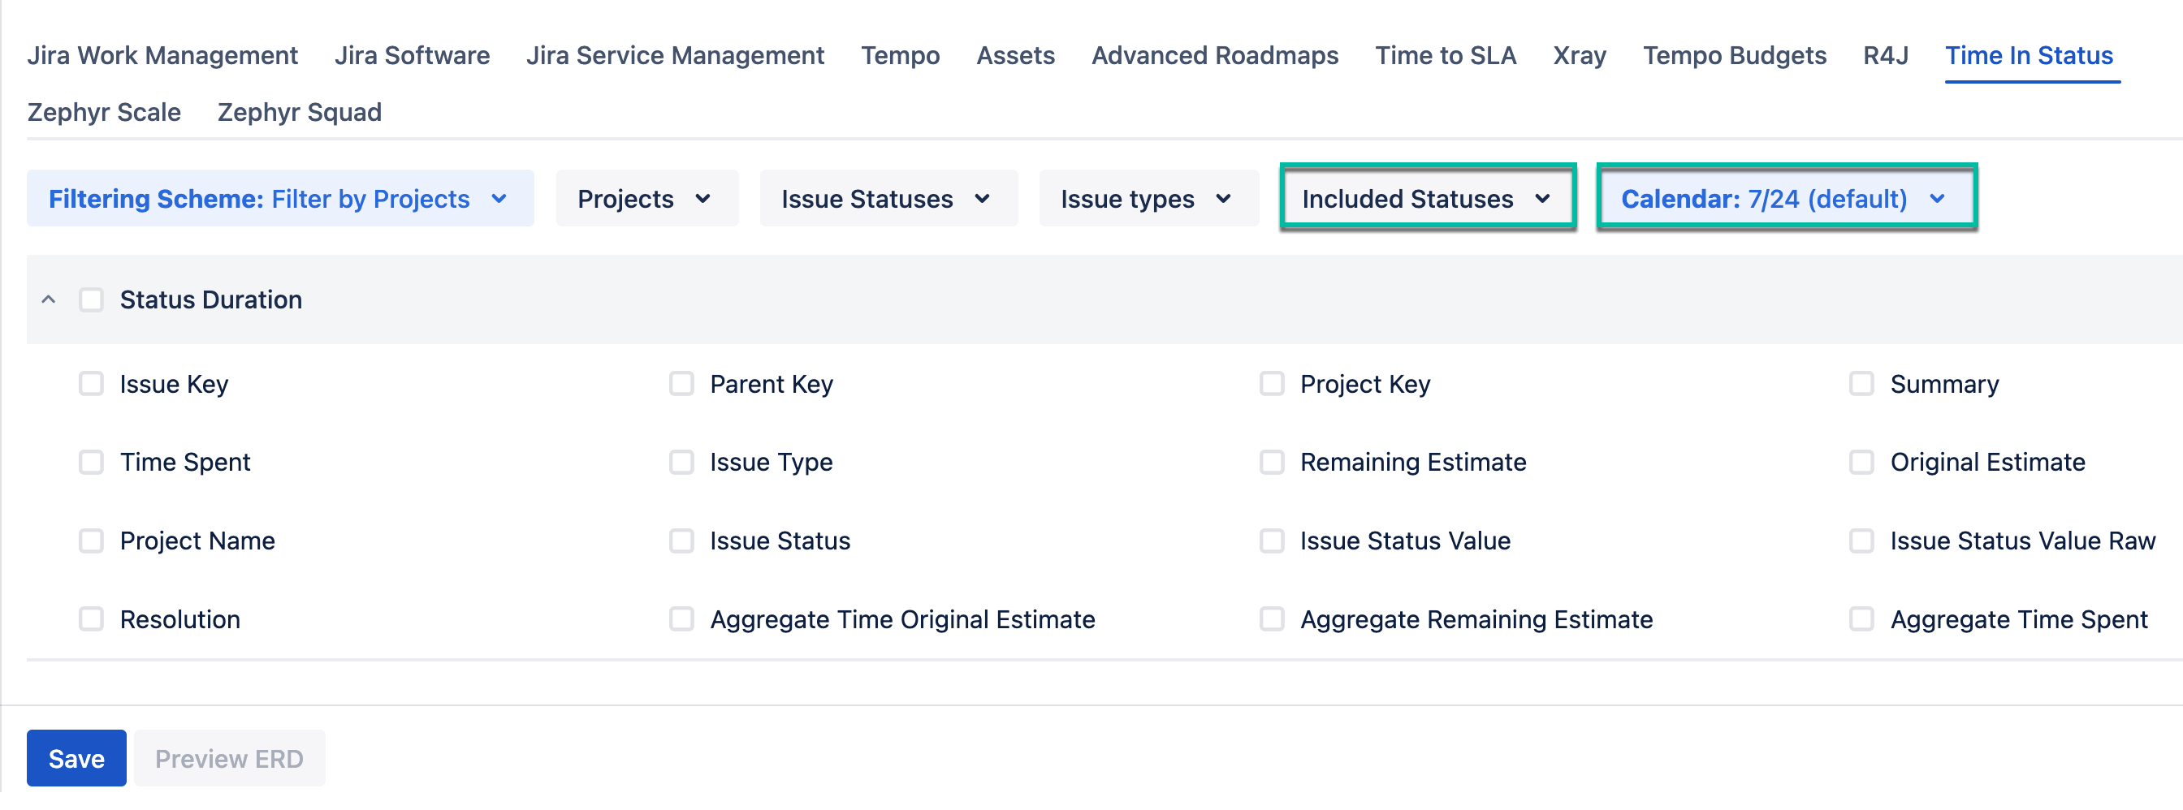
Task: Select all fields via Status Duration checkbox
Action: pos(91,299)
